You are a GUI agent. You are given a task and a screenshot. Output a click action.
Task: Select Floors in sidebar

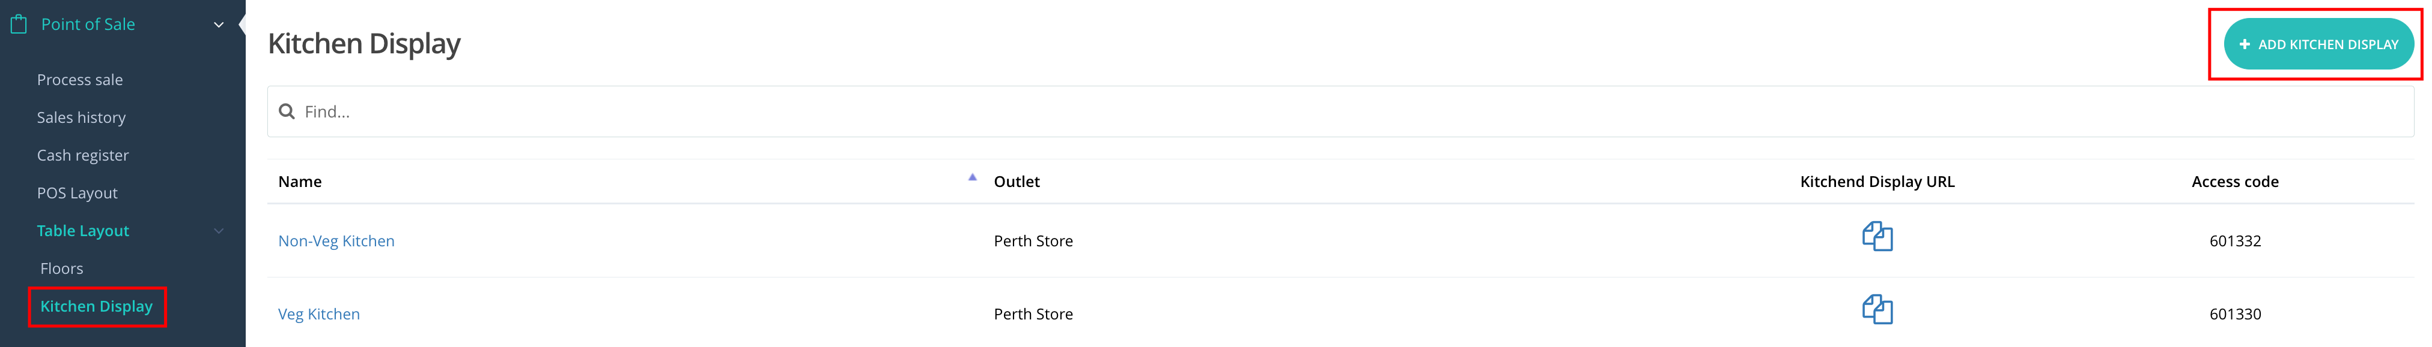click(x=61, y=268)
